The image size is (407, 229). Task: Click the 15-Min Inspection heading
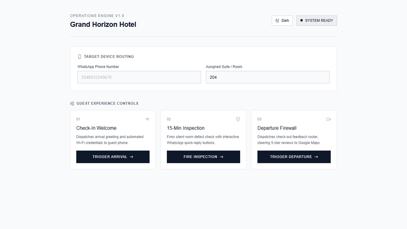click(x=186, y=128)
